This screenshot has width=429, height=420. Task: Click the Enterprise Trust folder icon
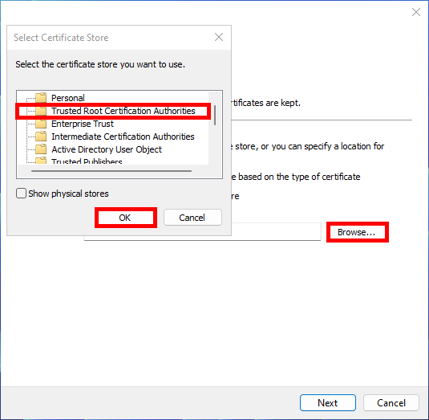(41, 124)
